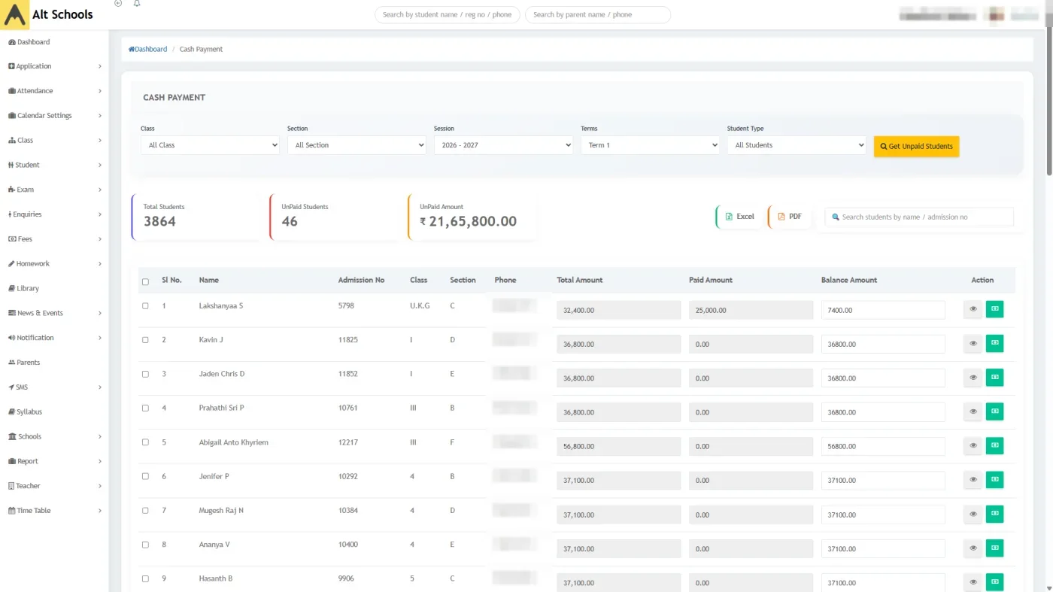Expand the Report sidebar menu
This screenshot has width=1053, height=592.
coord(54,461)
